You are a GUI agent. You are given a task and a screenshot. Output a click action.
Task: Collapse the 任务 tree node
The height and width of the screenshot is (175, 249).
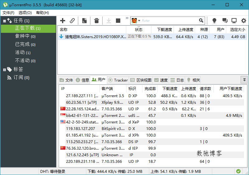tap(4, 21)
